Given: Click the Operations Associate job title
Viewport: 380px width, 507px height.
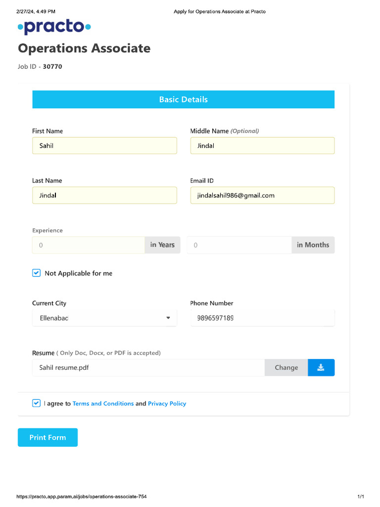Looking at the screenshot, I should tap(84, 49).
